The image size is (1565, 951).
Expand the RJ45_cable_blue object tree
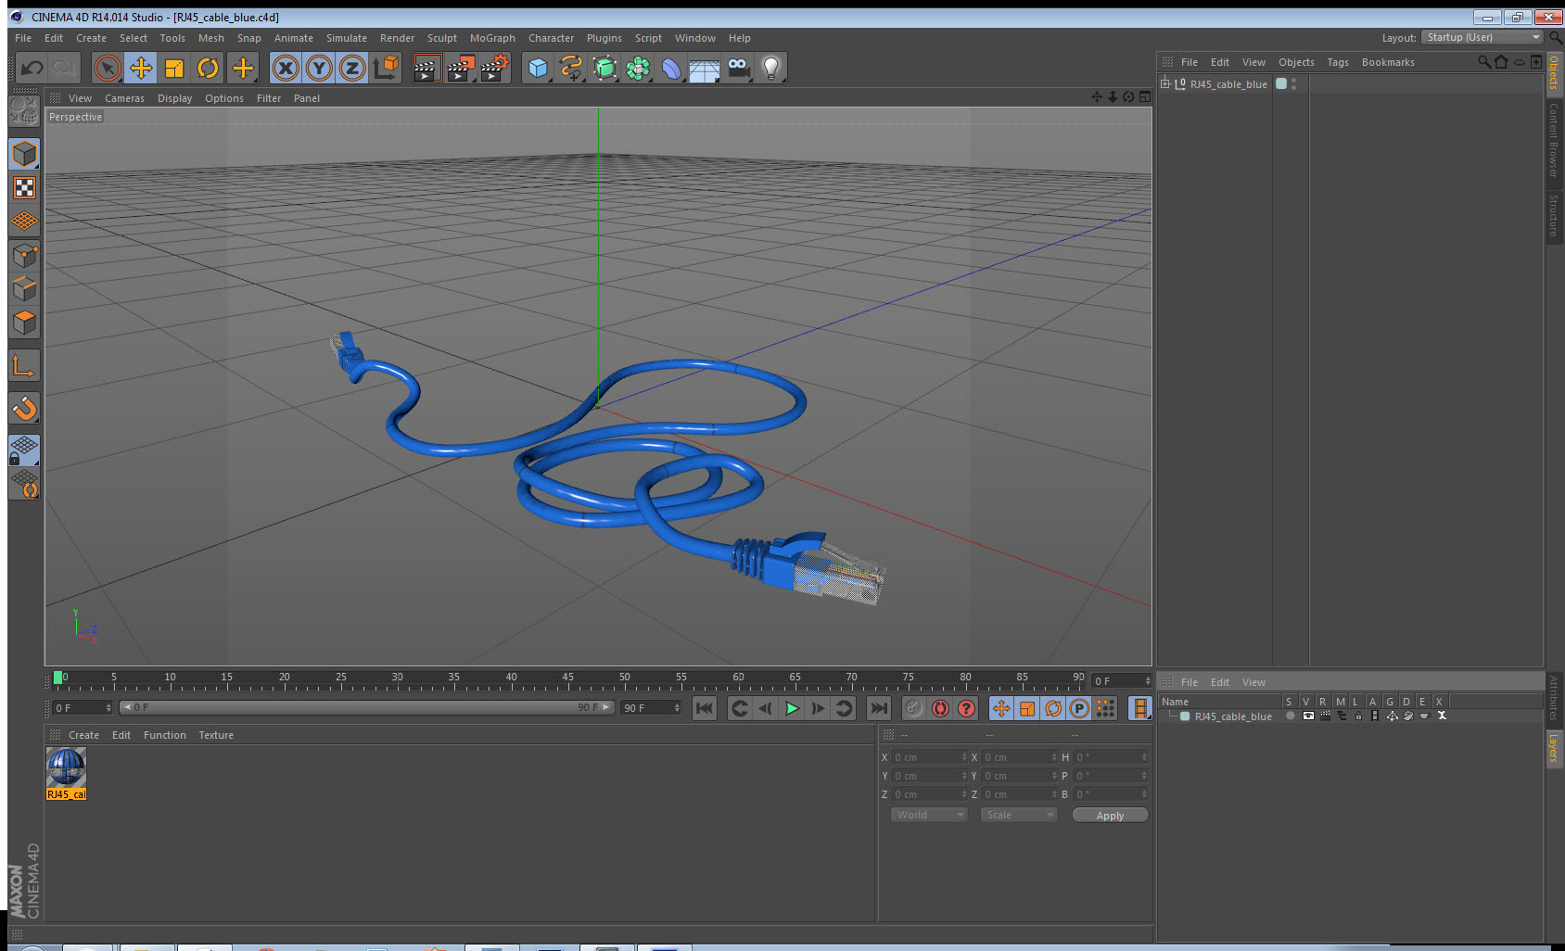[1165, 83]
